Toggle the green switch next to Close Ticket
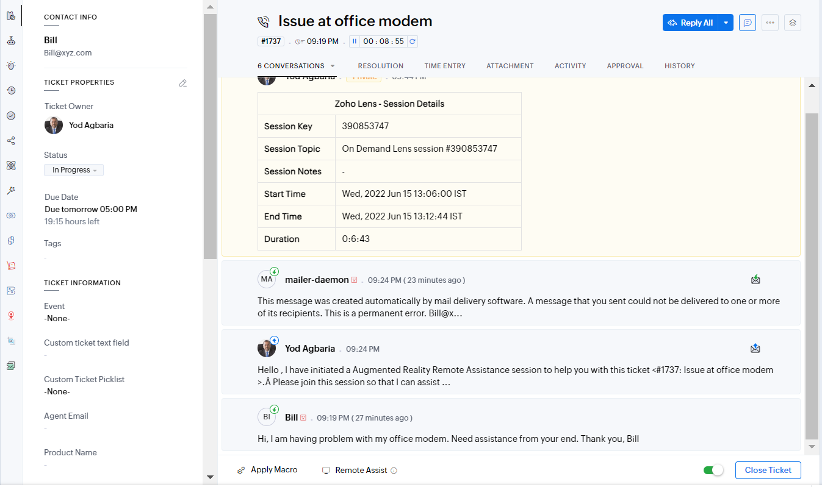The height and width of the screenshot is (487, 822). click(713, 470)
